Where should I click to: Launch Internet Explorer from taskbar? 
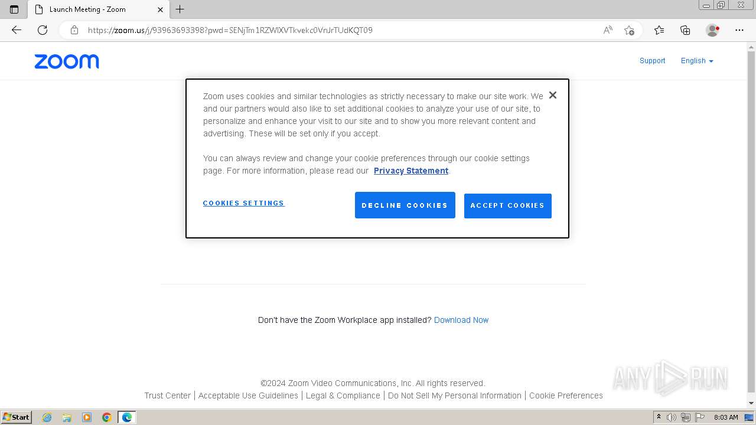coord(47,417)
